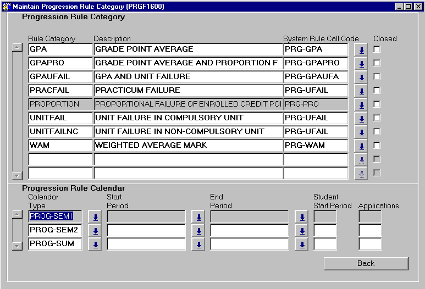Open lookup arrow for GPA rule row
This screenshot has height=289, width=425.
[361, 50]
